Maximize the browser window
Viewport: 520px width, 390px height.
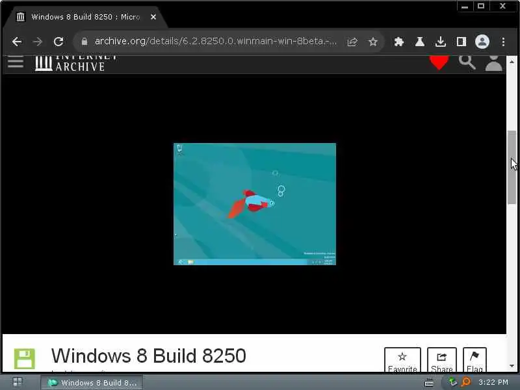pos(481,6)
